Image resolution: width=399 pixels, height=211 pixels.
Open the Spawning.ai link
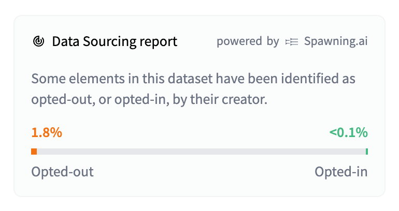[335, 42]
